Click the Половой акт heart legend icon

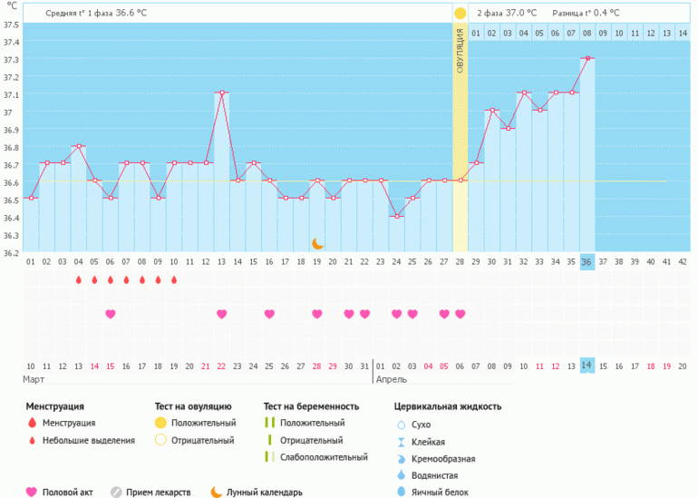click(x=32, y=492)
